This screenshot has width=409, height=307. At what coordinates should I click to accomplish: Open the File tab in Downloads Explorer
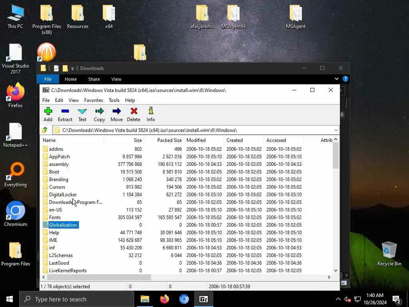(48, 79)
